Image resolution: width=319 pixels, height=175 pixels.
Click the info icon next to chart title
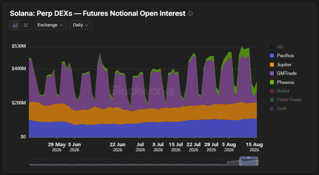[x=190, y=13]
